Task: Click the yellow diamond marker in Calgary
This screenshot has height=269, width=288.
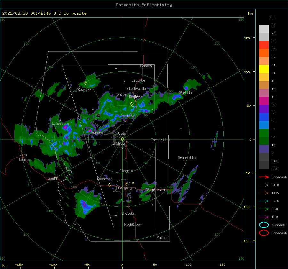Action: (x=126, y=184)
